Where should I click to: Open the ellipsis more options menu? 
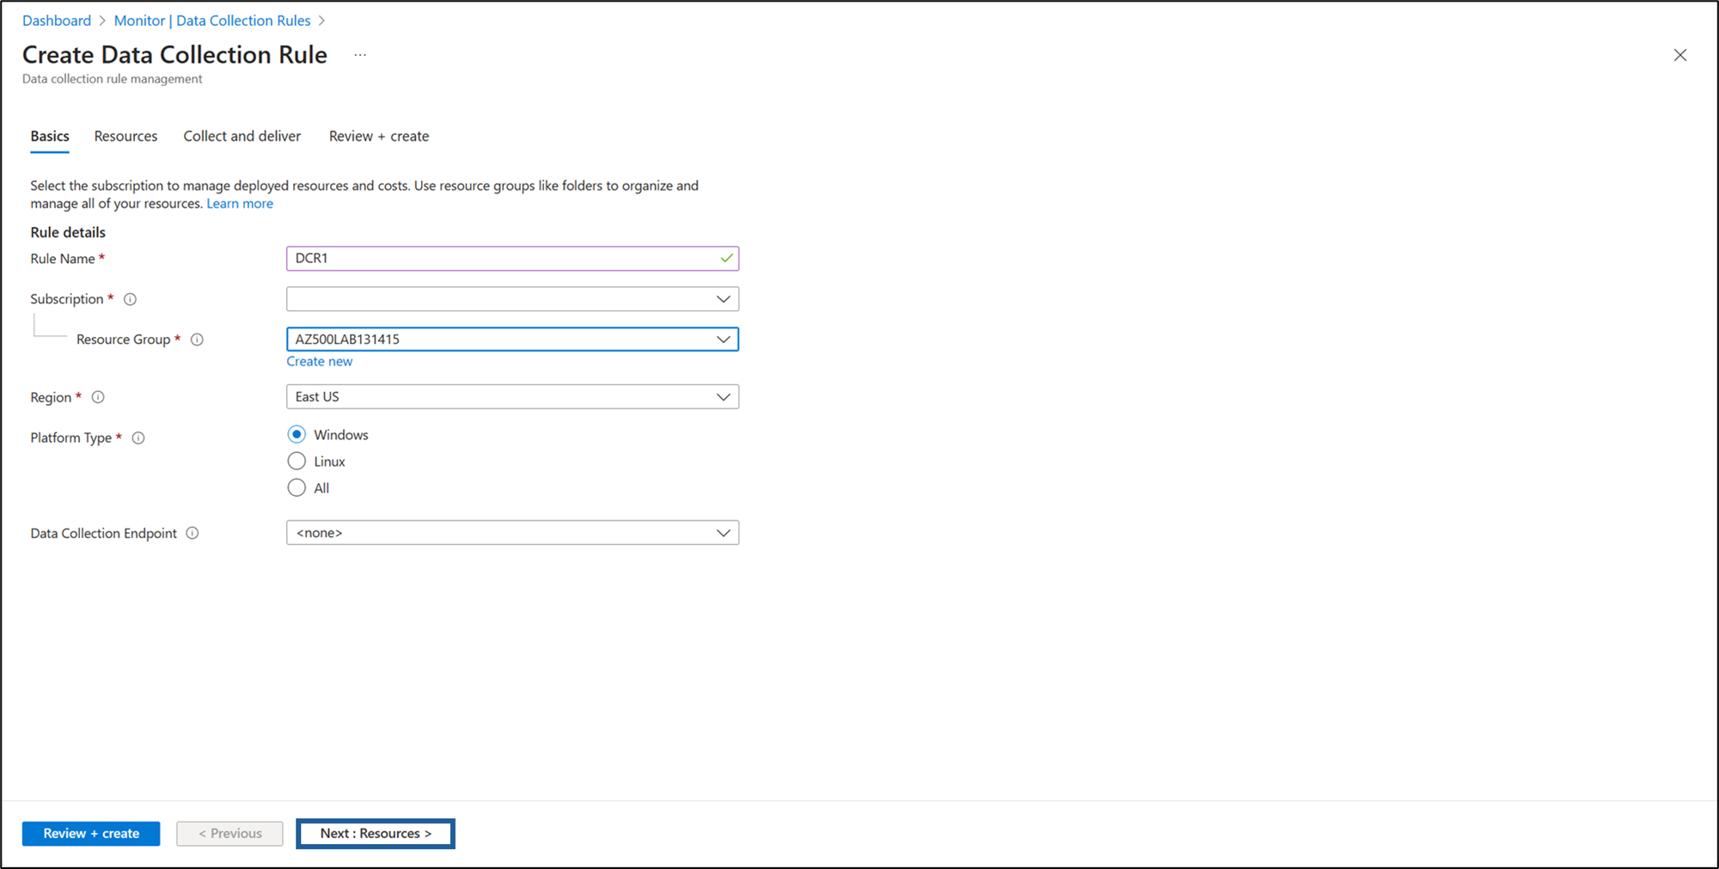coord(360,55)
